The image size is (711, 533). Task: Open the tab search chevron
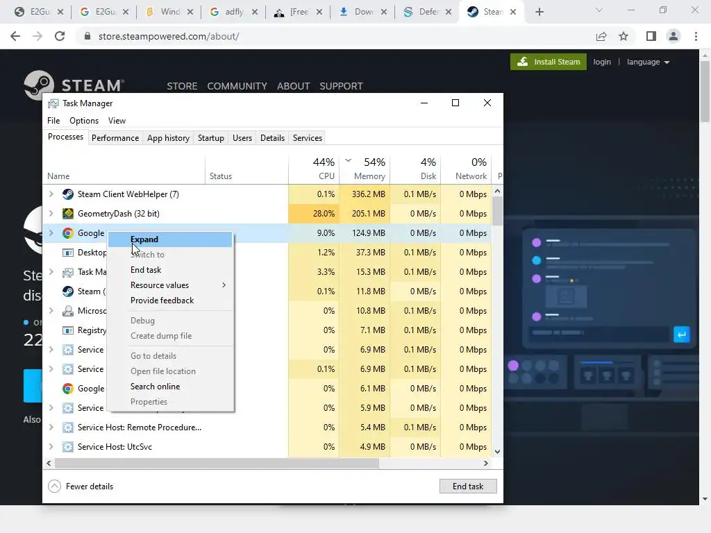click(x=599, y=10)
